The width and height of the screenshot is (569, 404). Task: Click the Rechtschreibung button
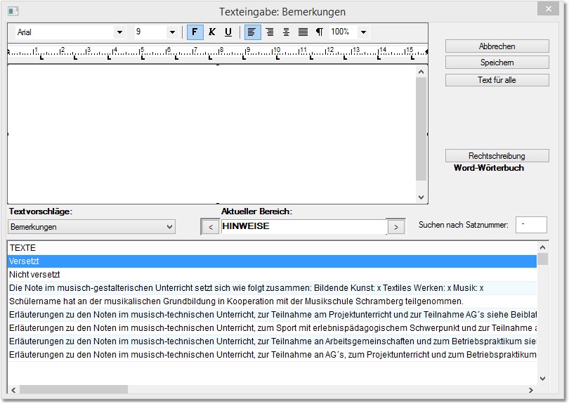pyautogui.click(x=497, y=156)
